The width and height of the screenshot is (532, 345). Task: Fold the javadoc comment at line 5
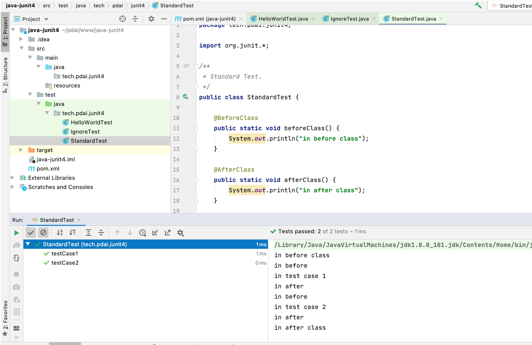pyautogui.click(x=196, y=66)
